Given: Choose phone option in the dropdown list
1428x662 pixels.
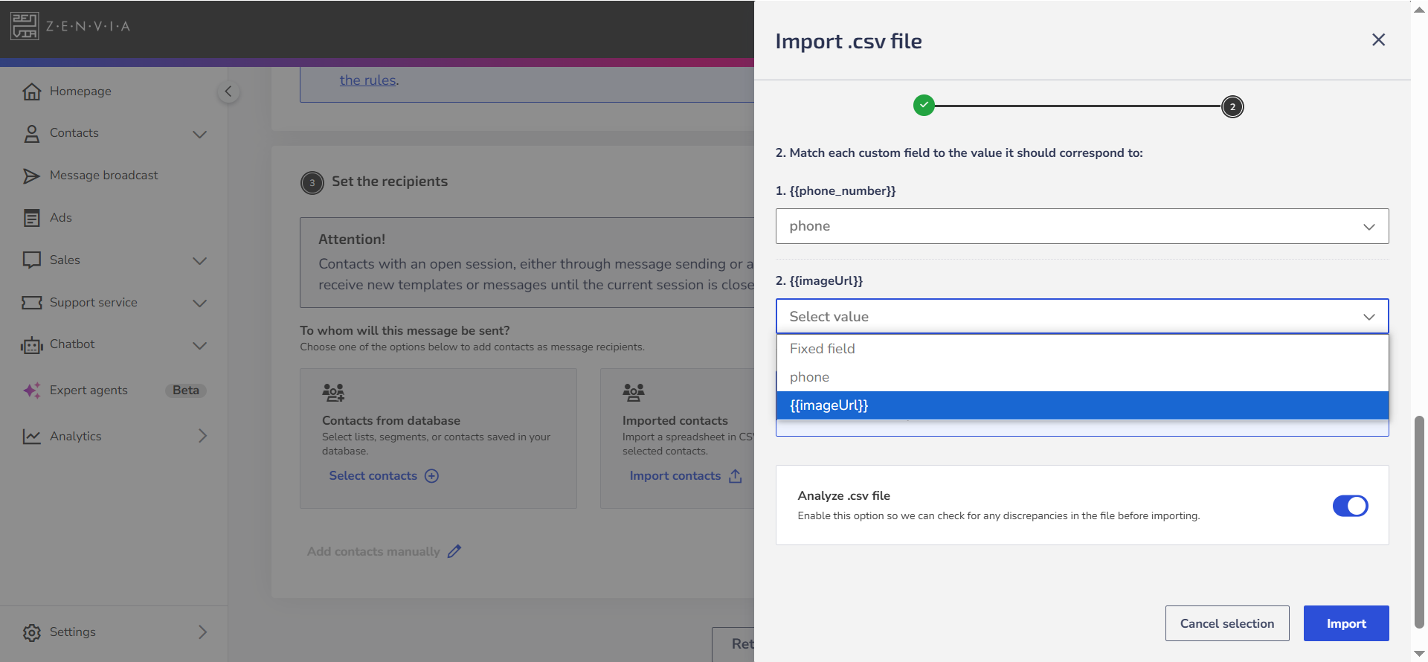Looking at the screenshot, I should [x=1082, y=377].
